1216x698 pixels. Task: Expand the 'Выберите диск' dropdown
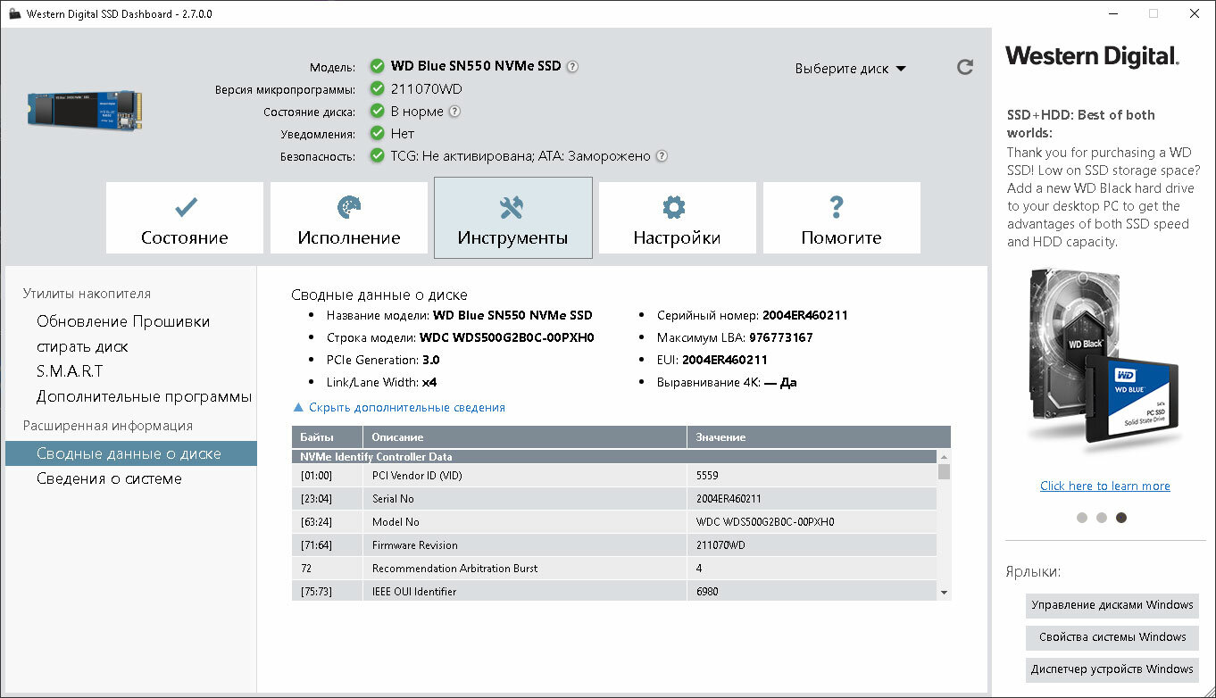850,69
